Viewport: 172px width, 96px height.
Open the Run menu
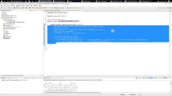(31, 6)
